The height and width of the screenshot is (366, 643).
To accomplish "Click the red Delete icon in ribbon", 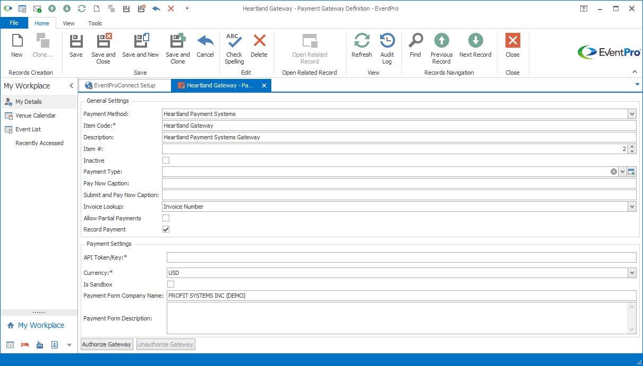I will (259, 41).
